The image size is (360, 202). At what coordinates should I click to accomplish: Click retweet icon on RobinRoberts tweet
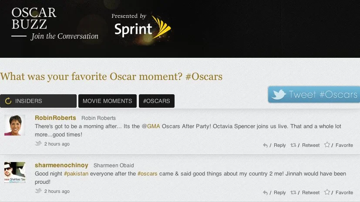[293, 145]
